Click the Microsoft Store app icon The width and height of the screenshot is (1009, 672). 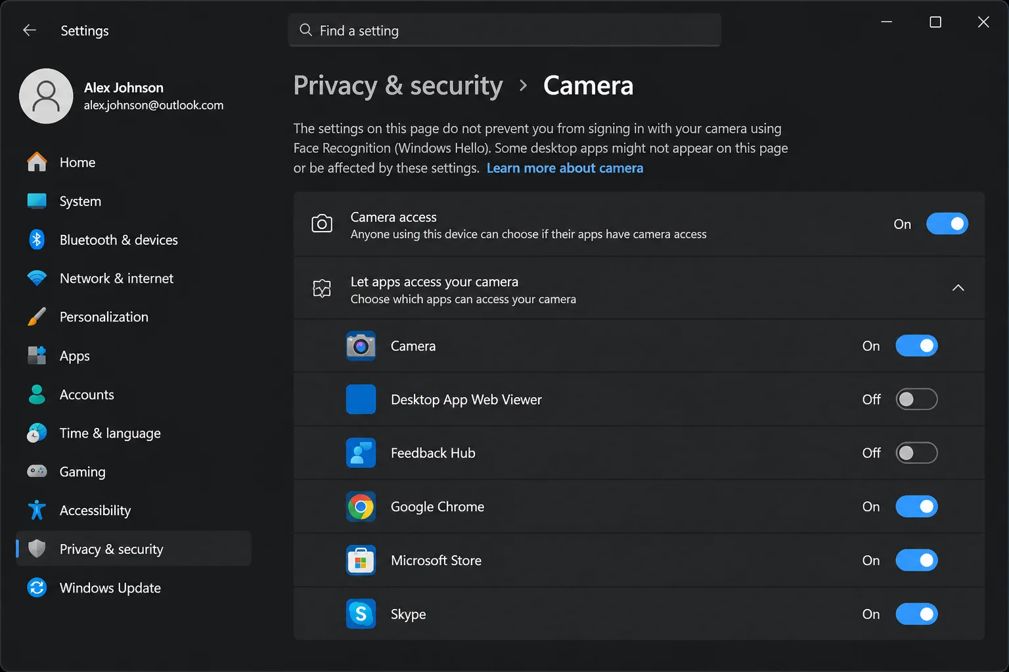tap(361, 560)
